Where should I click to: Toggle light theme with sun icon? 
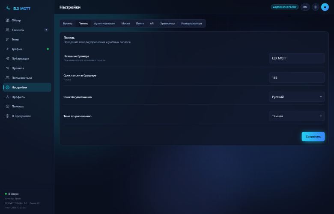pos(316,7)
